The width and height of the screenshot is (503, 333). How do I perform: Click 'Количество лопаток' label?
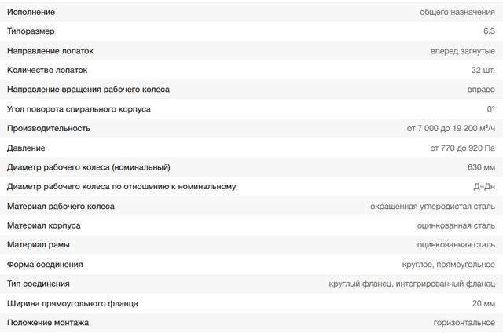click(x=48, y=70)
